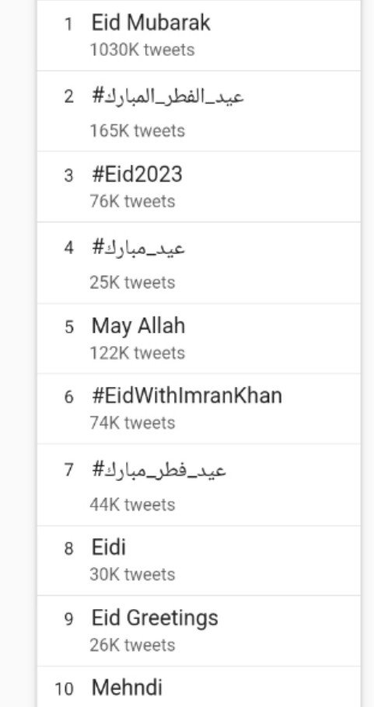The image size is (374, 707).
Task: Click the 122K tweets count
Action: click(x=137, y=353)
